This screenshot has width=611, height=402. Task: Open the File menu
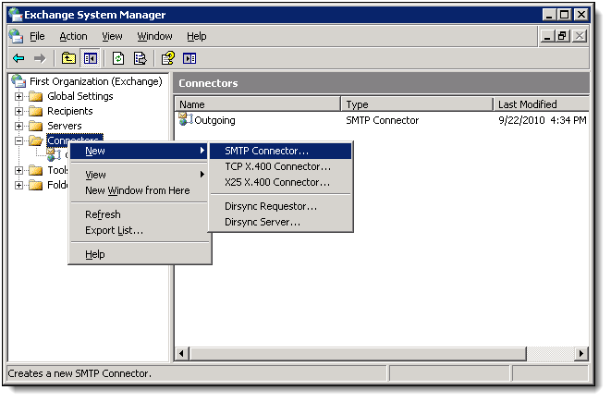(37, 36)
